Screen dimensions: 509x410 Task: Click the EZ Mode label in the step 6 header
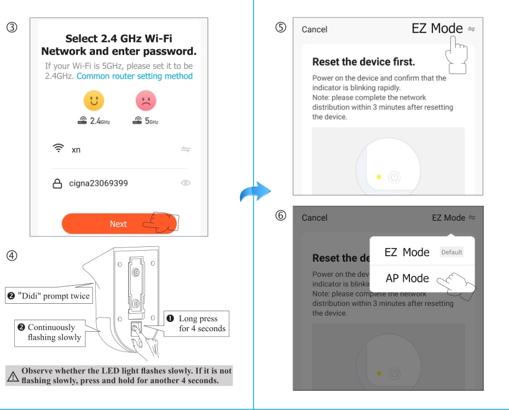click(448, 218)
